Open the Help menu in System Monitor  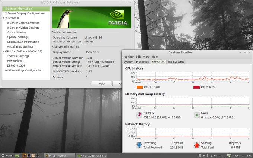(x=155, y=57)
